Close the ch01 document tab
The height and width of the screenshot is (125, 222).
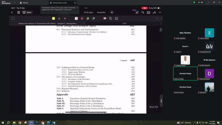click(x=161, y=24)
